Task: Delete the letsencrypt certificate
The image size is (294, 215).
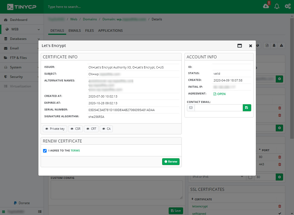Action: point(280,206)
